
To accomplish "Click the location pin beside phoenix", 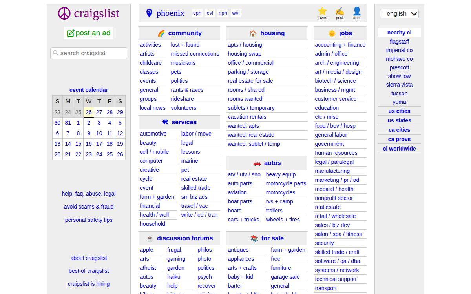I will pyautogui.click(x=149, y=13).
